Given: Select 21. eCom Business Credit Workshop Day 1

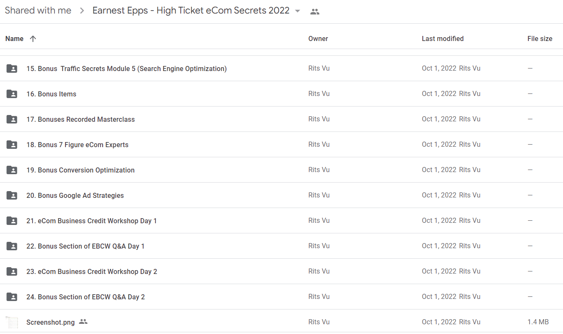Looking at the screenshot, I should (x=281, y=221).
